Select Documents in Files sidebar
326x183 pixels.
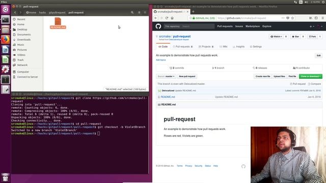[x=24, y=35]
